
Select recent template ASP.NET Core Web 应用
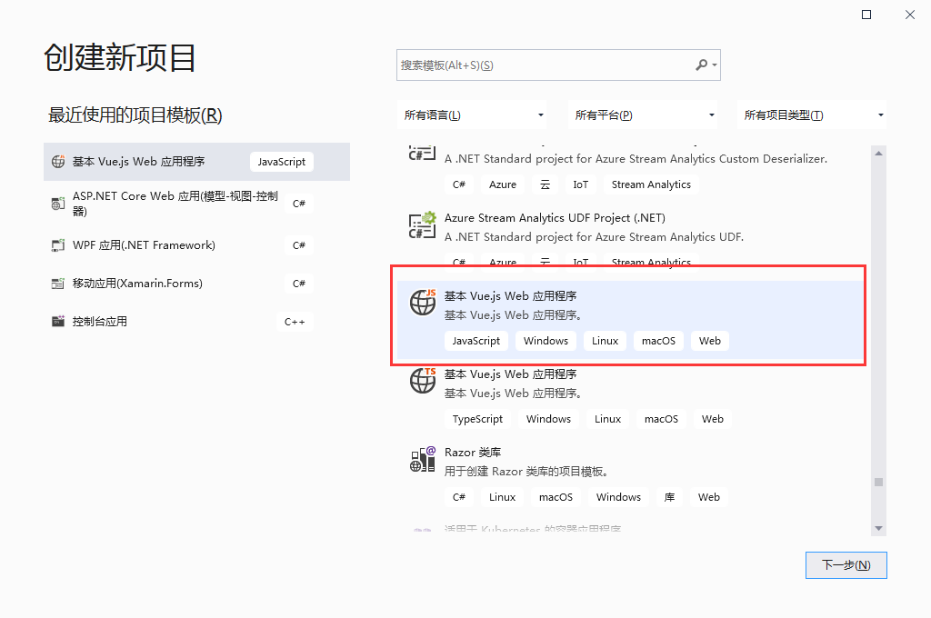click(x=196, y=204)
